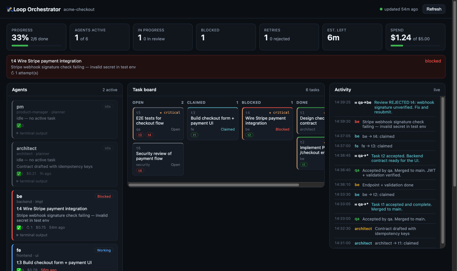Click the '6 tasks' count in Task board header
The width and height of the screenshot is (457, 271).
(312, 90)
